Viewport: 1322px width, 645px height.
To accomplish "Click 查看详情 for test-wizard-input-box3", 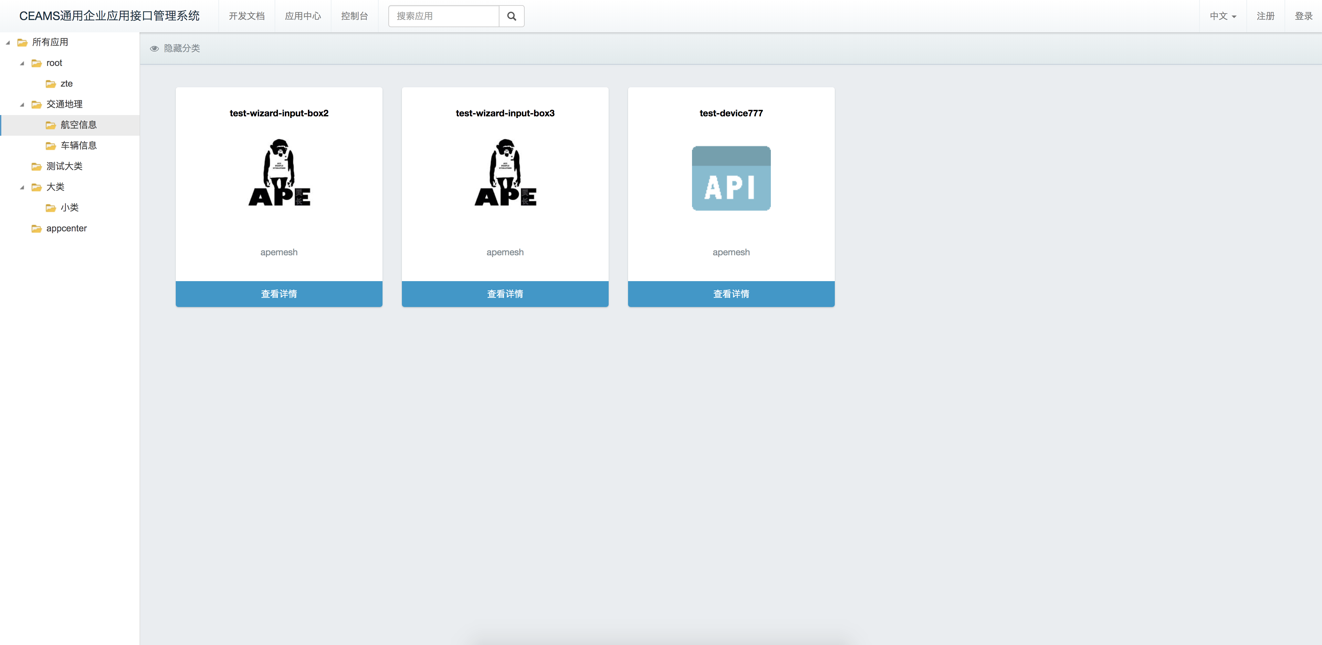I will (506, 294).
